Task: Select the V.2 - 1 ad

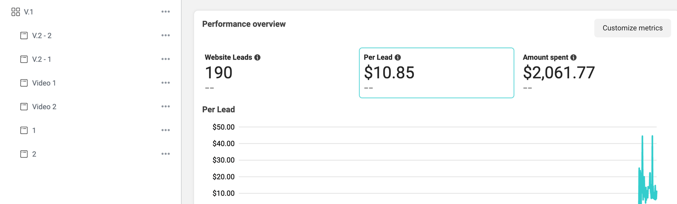Action: click(x=90, y=59)
